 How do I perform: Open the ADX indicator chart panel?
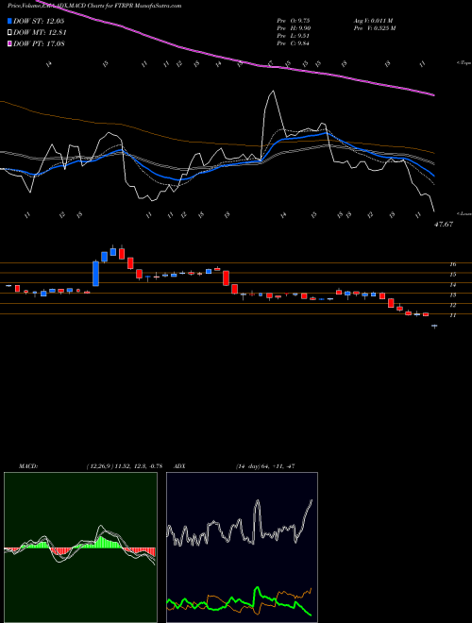click(x=242, y=547)
